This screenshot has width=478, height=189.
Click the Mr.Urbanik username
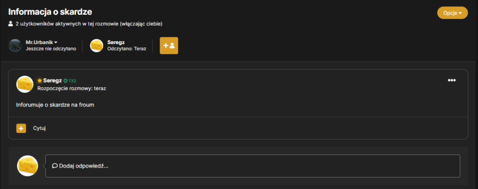click(39, 42)
